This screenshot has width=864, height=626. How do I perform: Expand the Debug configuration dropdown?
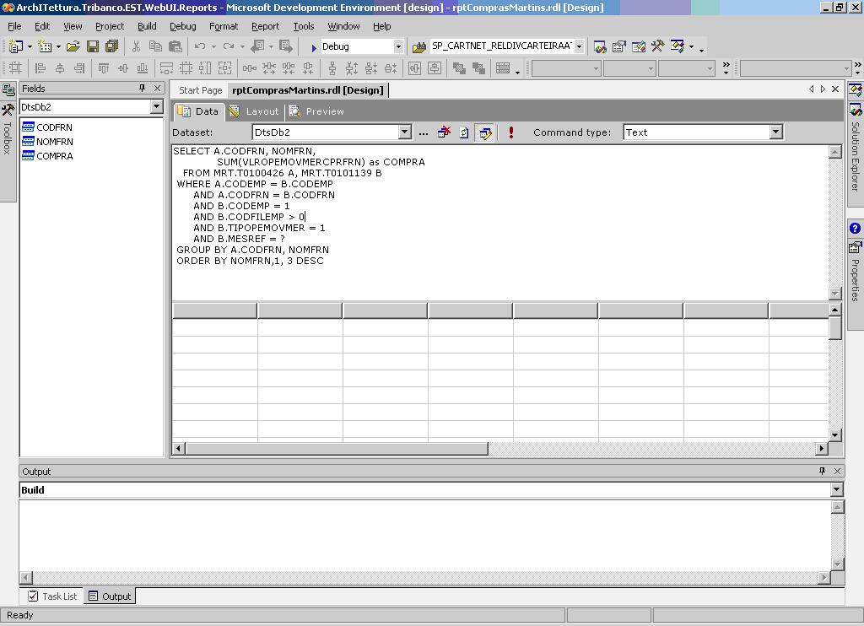point(398,46)
